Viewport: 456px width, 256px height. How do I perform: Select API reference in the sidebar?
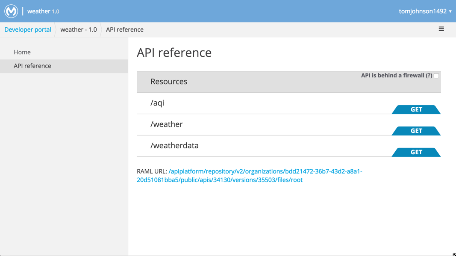click(32, 65)
